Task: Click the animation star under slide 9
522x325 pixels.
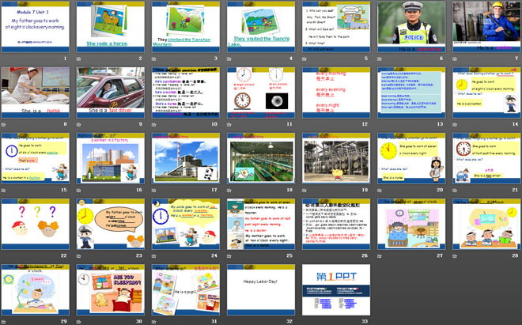Action: (79, 124)
